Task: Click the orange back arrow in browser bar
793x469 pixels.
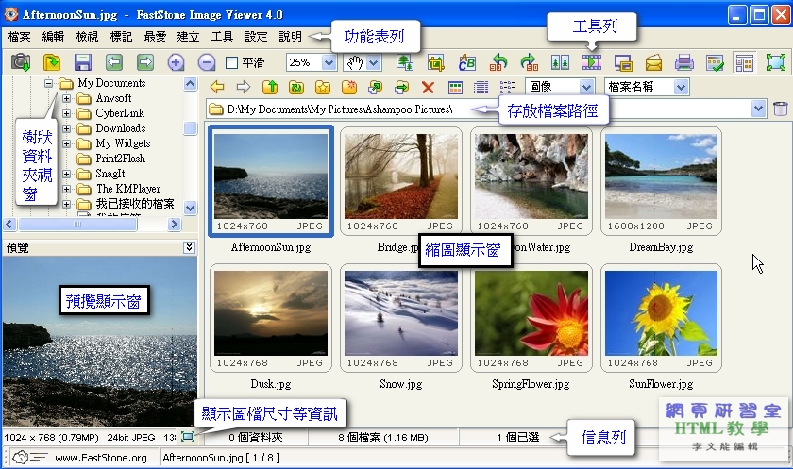Action: click(x=217, y=87)
